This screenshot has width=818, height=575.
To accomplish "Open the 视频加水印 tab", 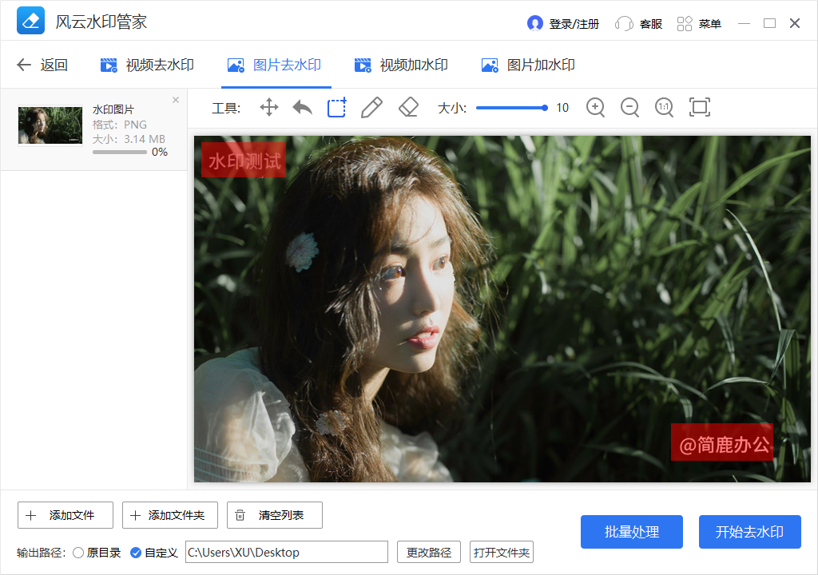I will pyautogui.click(x=401, y=65).
